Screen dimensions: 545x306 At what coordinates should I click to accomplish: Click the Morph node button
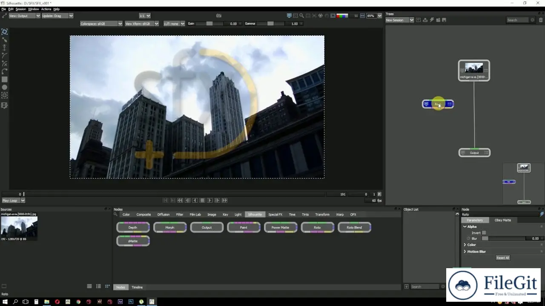click(170, 227)
